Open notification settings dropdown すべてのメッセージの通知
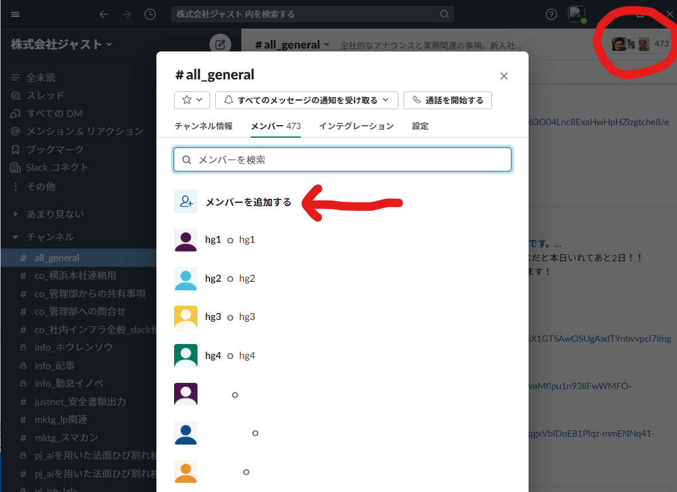 click(x=307, y=100)
